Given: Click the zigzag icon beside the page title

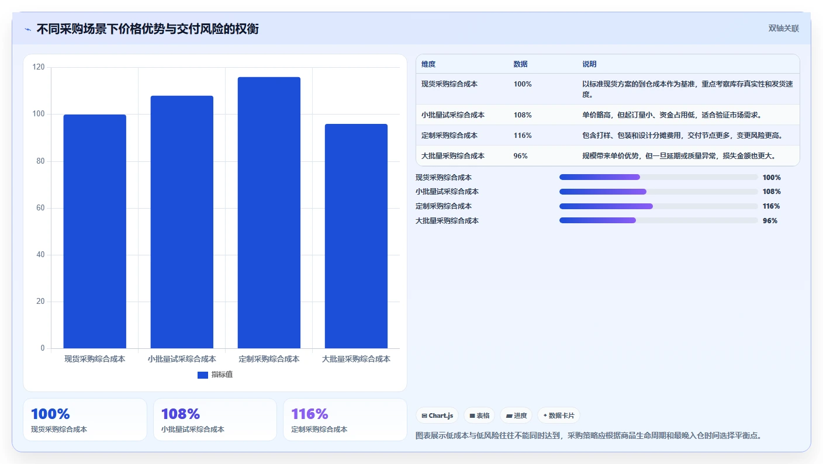Looking at the screenshot, I should pyautogui.click(x=27, y=29).
